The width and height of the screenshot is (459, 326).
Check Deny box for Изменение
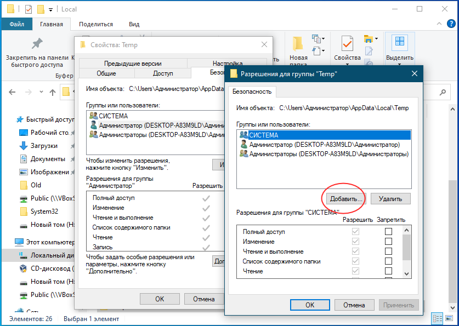tap(388, 242)
